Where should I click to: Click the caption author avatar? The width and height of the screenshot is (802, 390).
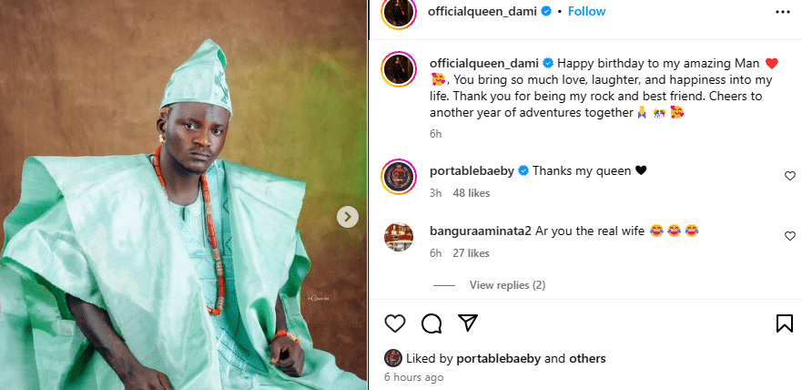(399, 69)
